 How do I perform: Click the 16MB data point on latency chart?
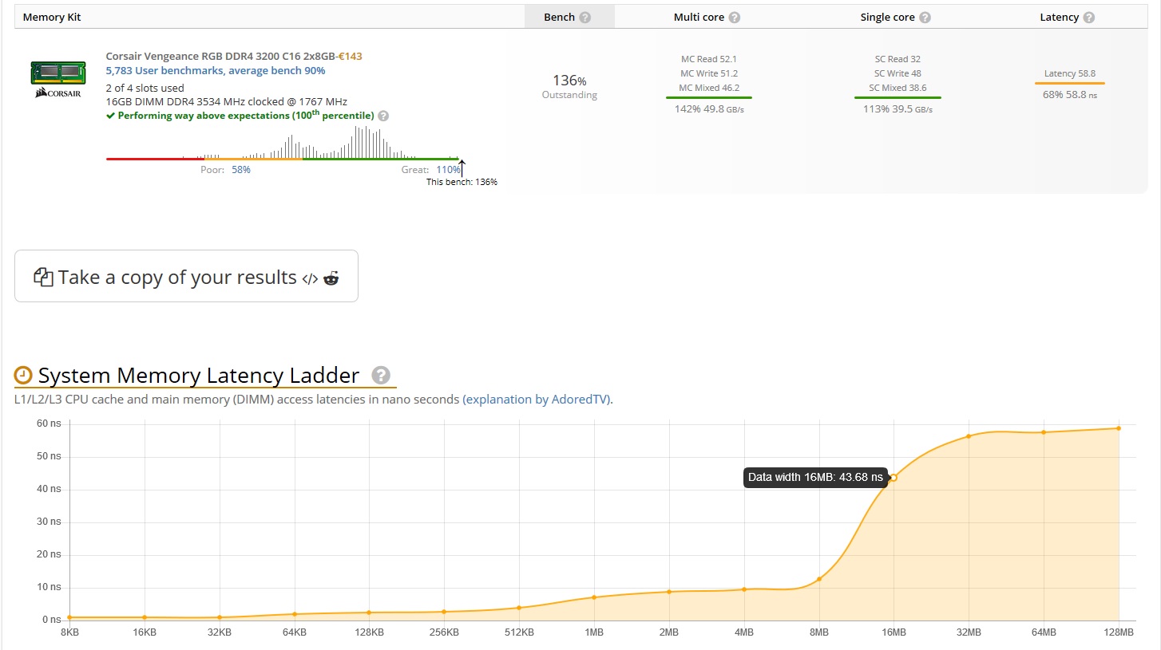[x=894, y=478]
